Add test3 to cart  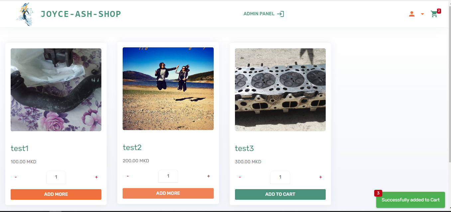pyautogui.click(x=280, y=194)
